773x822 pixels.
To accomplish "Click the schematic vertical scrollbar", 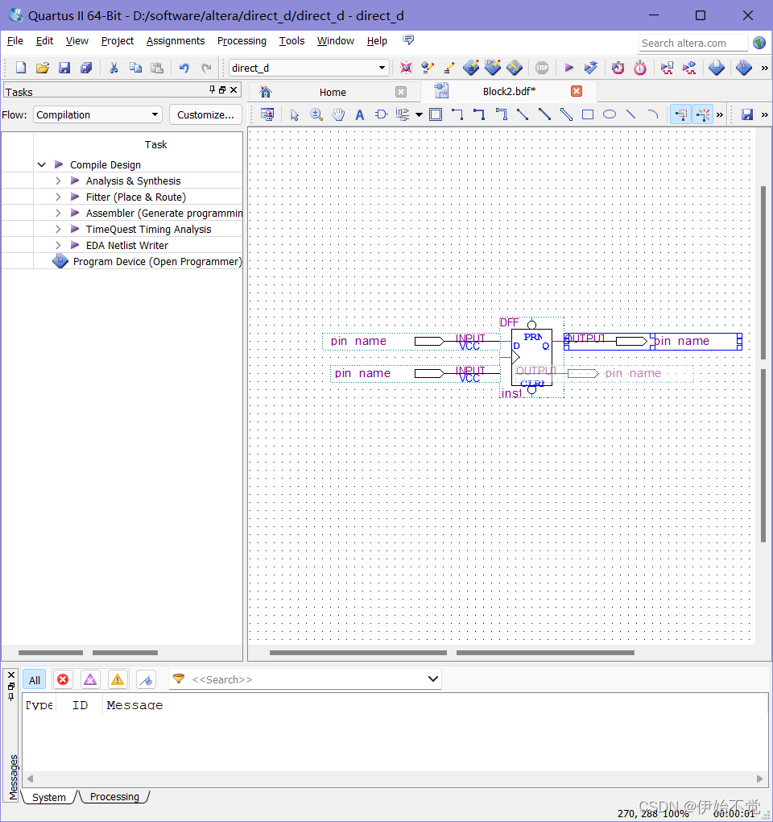I will tap(763, 363).
